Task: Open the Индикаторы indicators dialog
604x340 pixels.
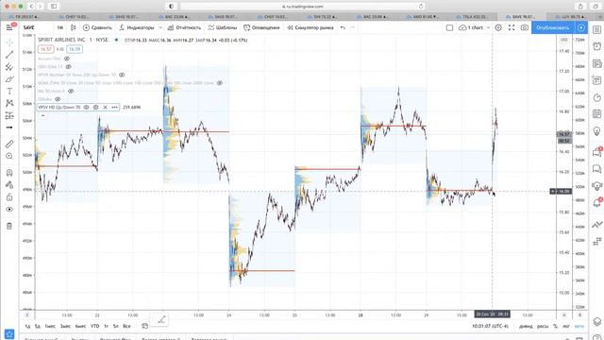Action: click(136, 27)
